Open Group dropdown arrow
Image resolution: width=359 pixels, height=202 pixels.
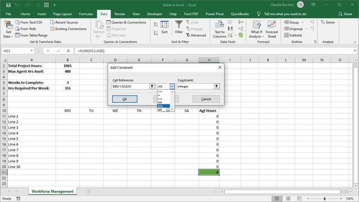[303, 22]
